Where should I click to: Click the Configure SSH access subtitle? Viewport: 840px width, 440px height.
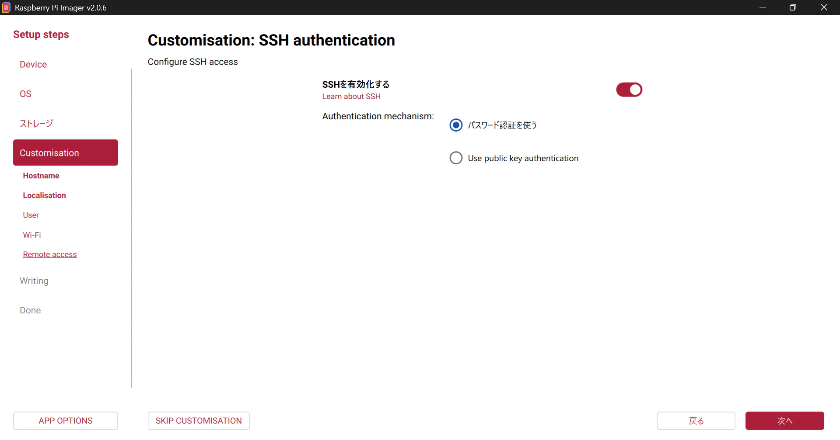click(x=192, y=62)
